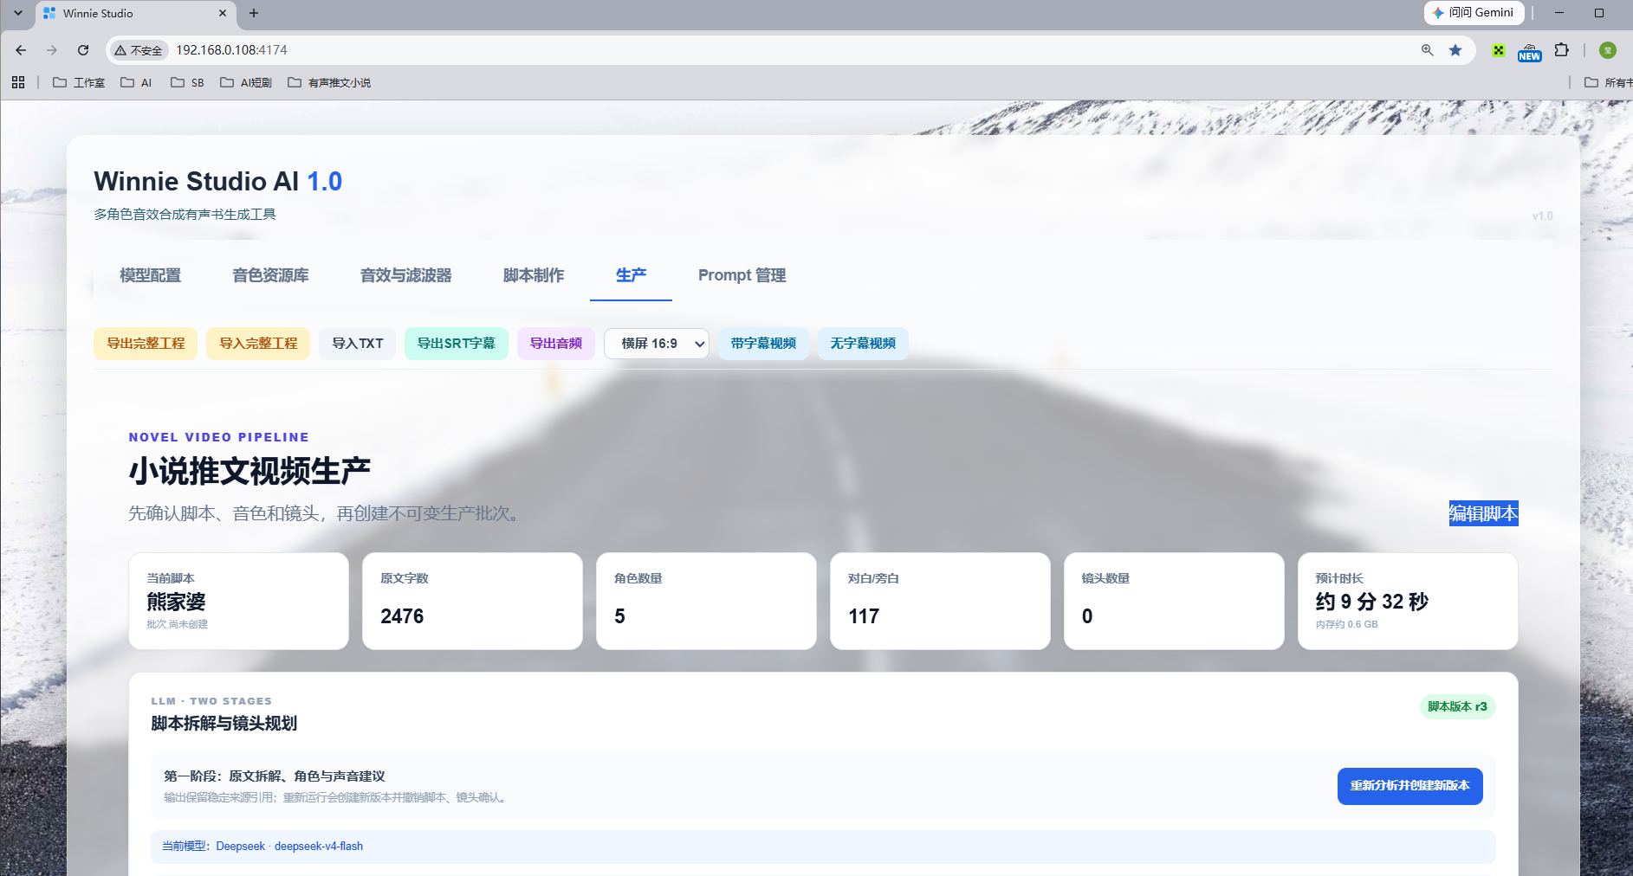This screenshot has height=876, width=1633.
Task: Open the AI短剧 bookmark folder
Action: point(246,82)
